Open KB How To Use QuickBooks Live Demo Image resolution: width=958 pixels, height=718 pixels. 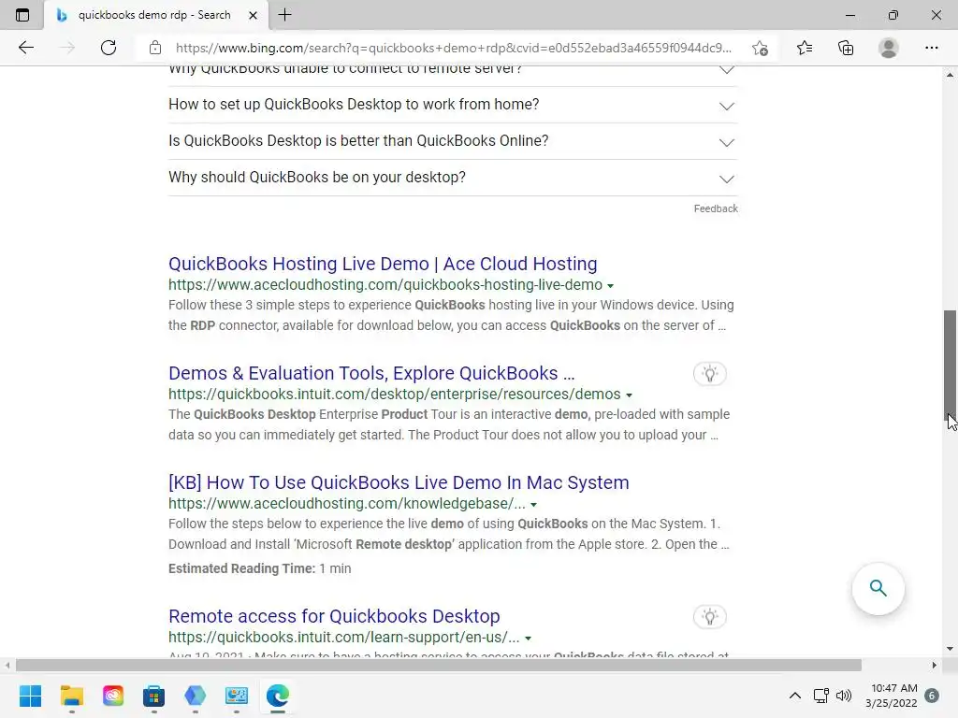coord(399,482)
